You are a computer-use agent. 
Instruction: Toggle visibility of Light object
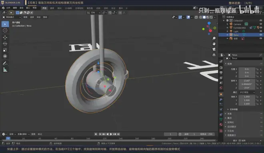(261, 31)
